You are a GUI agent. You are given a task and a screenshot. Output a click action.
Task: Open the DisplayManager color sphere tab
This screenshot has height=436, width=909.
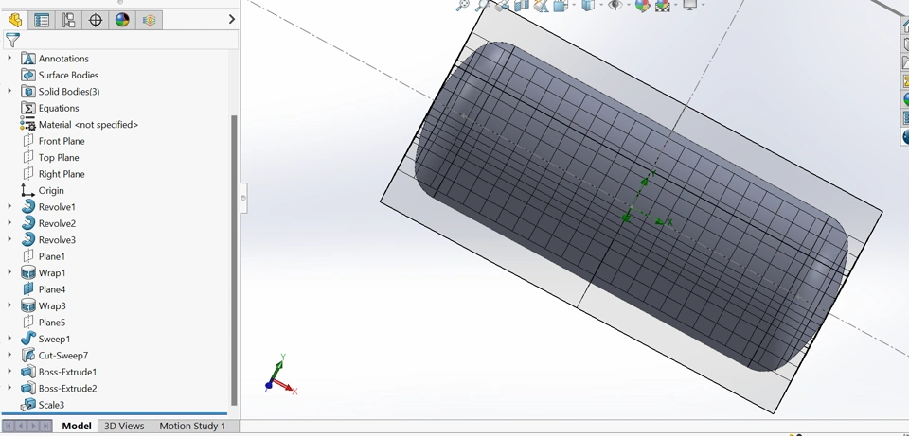point(122,20)
